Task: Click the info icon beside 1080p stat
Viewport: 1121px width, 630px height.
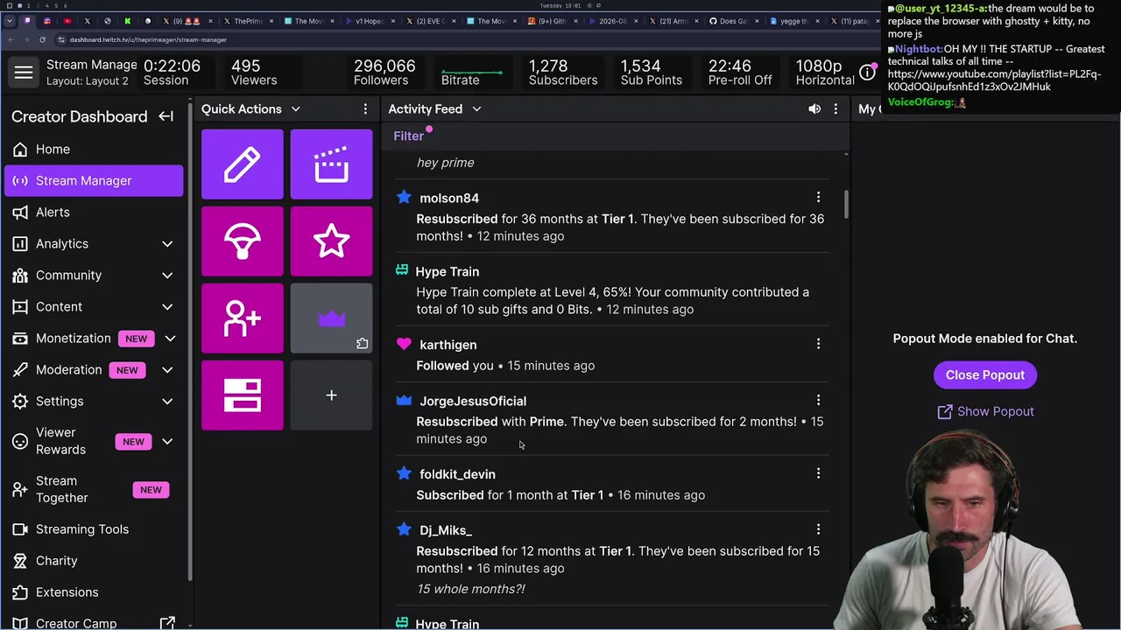Action: (x=867, y=73)
